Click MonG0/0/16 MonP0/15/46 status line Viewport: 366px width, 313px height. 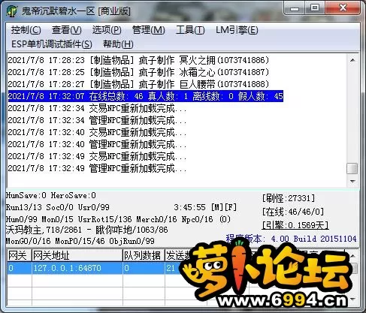pos(80,241)
